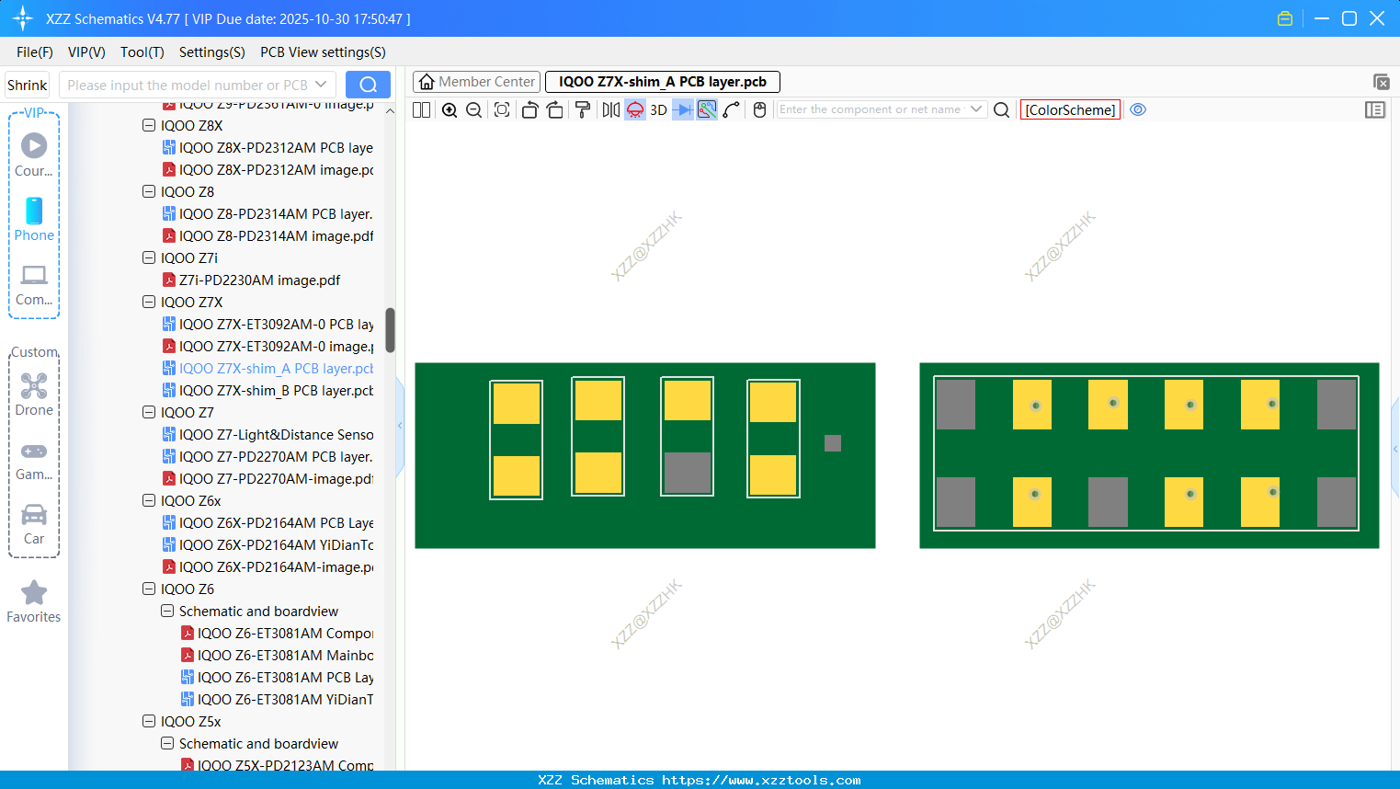Rotate the PCB view counterclockwise
The height and width of the screenshot is (789, 1400).
click(529, 109)
